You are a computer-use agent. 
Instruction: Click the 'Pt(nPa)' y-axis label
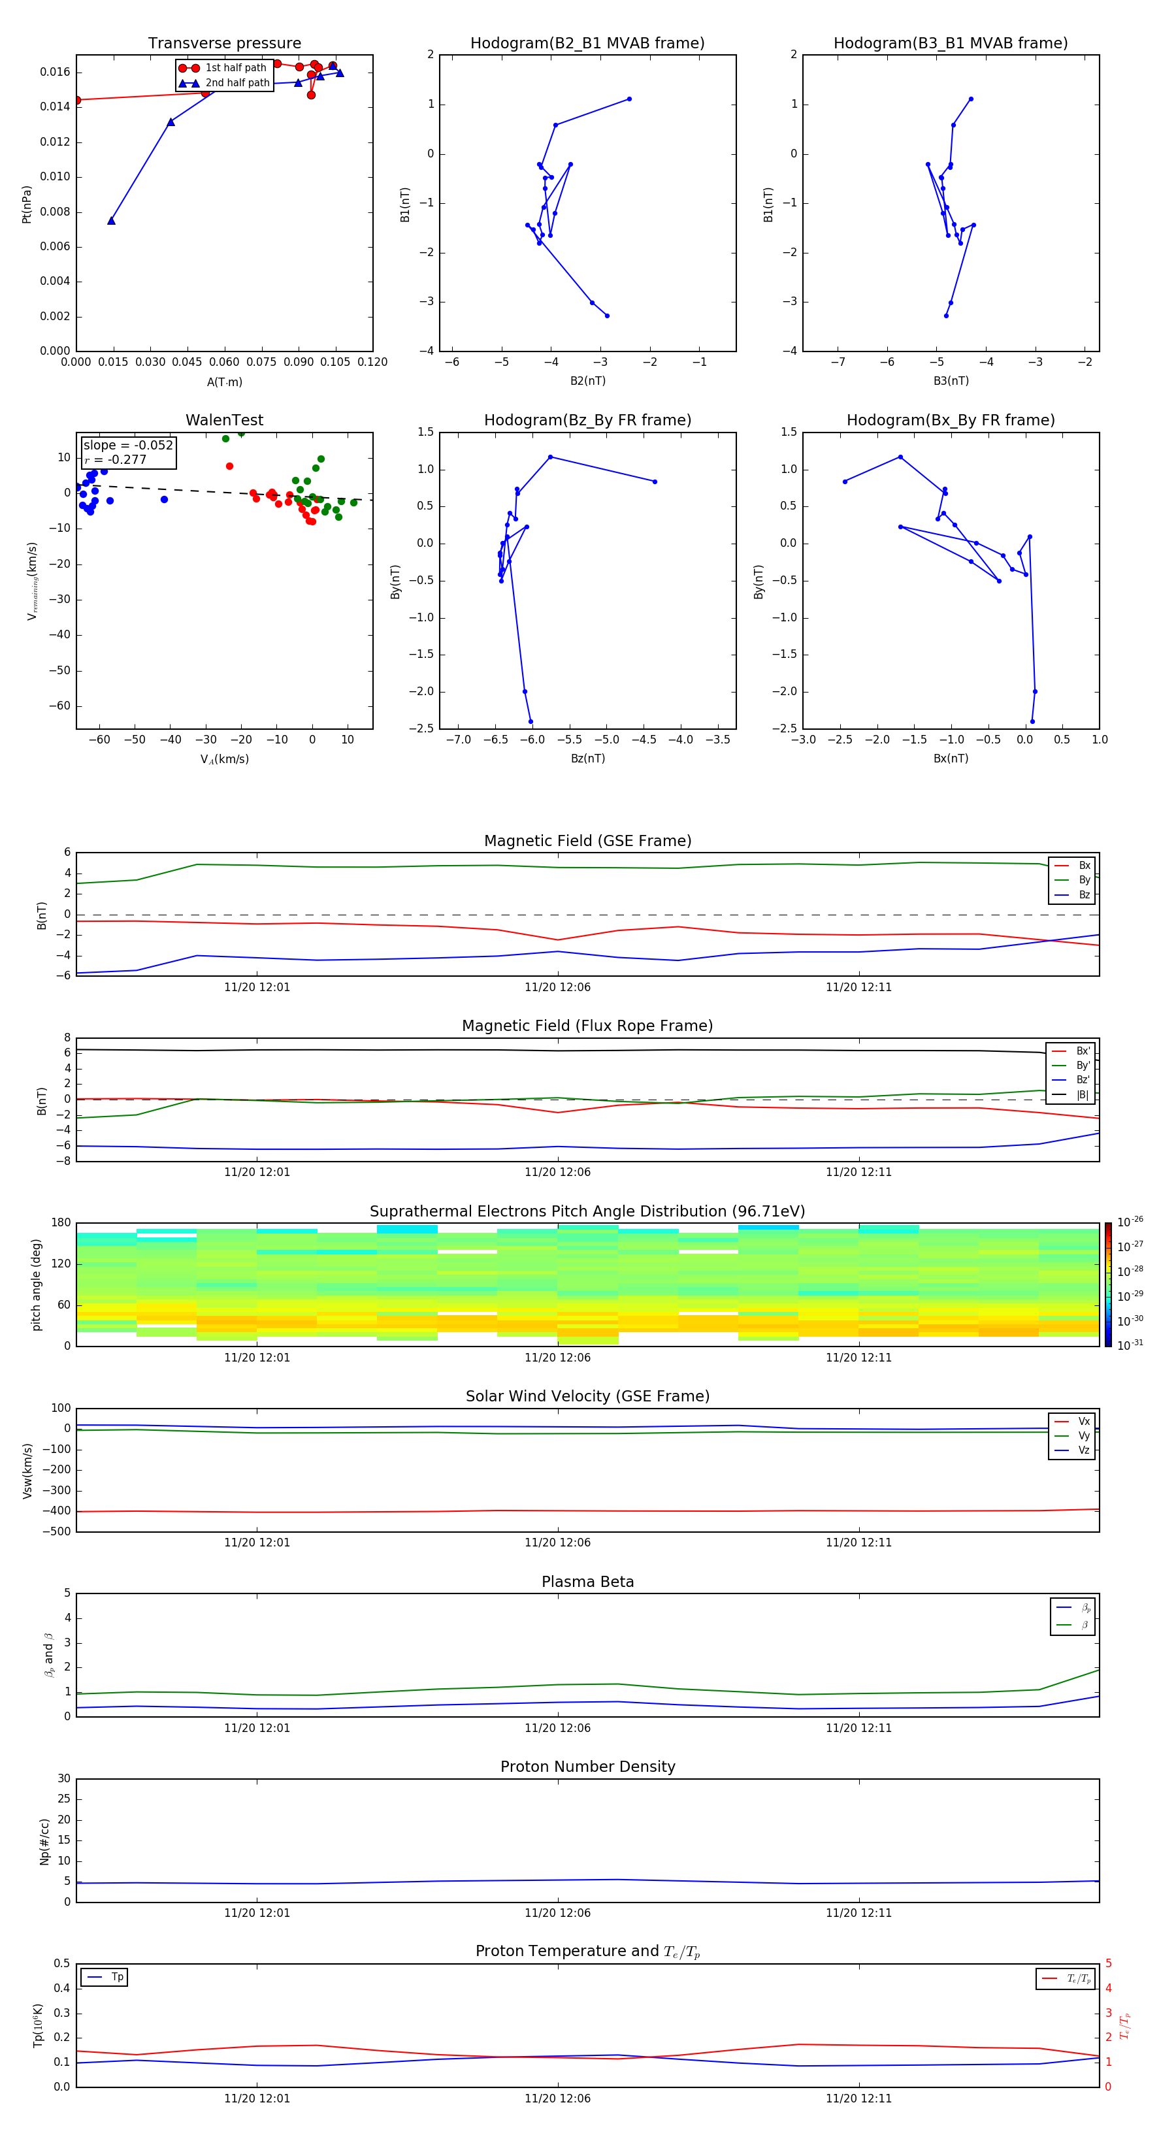[x=27, y=204]
